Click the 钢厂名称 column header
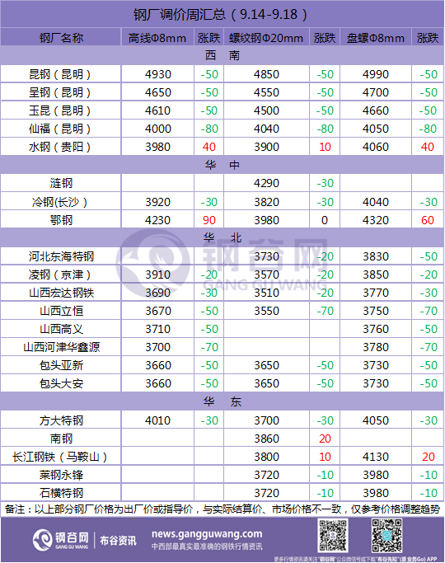This screenshot has width=445, height=563. [61, 38]
